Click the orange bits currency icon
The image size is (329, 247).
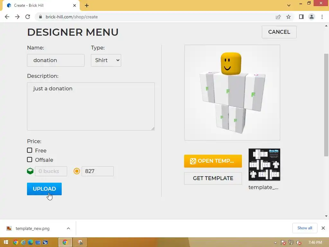click(77, 171)
